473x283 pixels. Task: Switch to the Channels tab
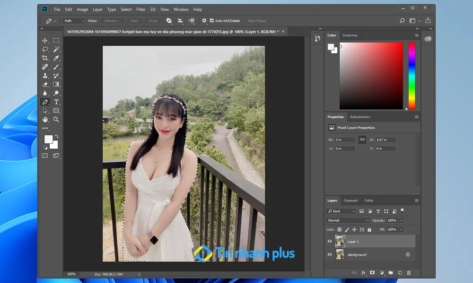(350, 200)
